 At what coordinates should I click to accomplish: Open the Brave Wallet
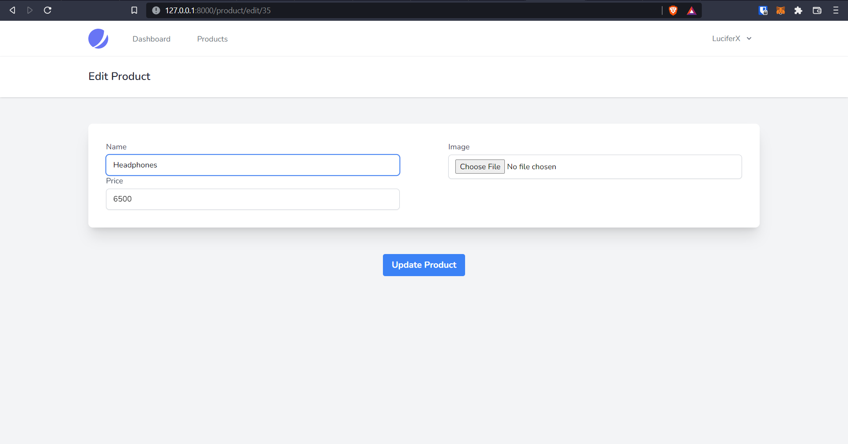point(817,10)
